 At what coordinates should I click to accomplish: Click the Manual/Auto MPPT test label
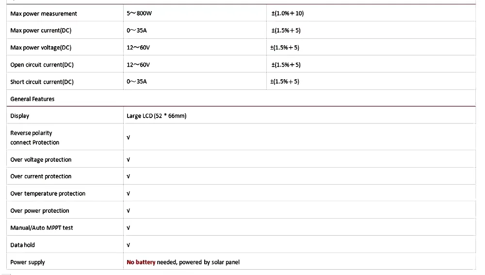click(42, 228)
